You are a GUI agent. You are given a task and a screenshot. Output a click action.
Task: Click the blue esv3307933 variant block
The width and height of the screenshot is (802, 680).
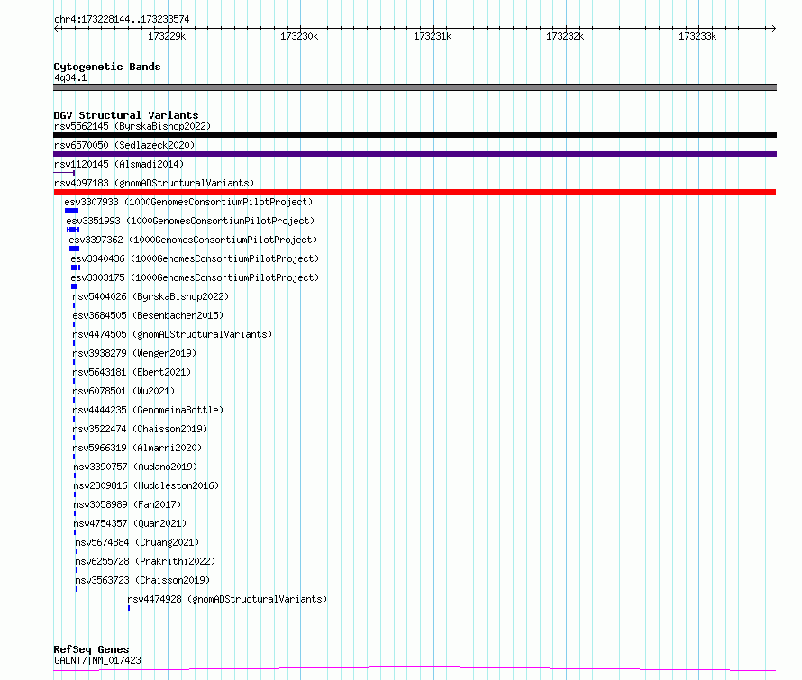coord(71,211)
